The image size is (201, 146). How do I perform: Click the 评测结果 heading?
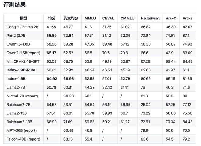15,5
